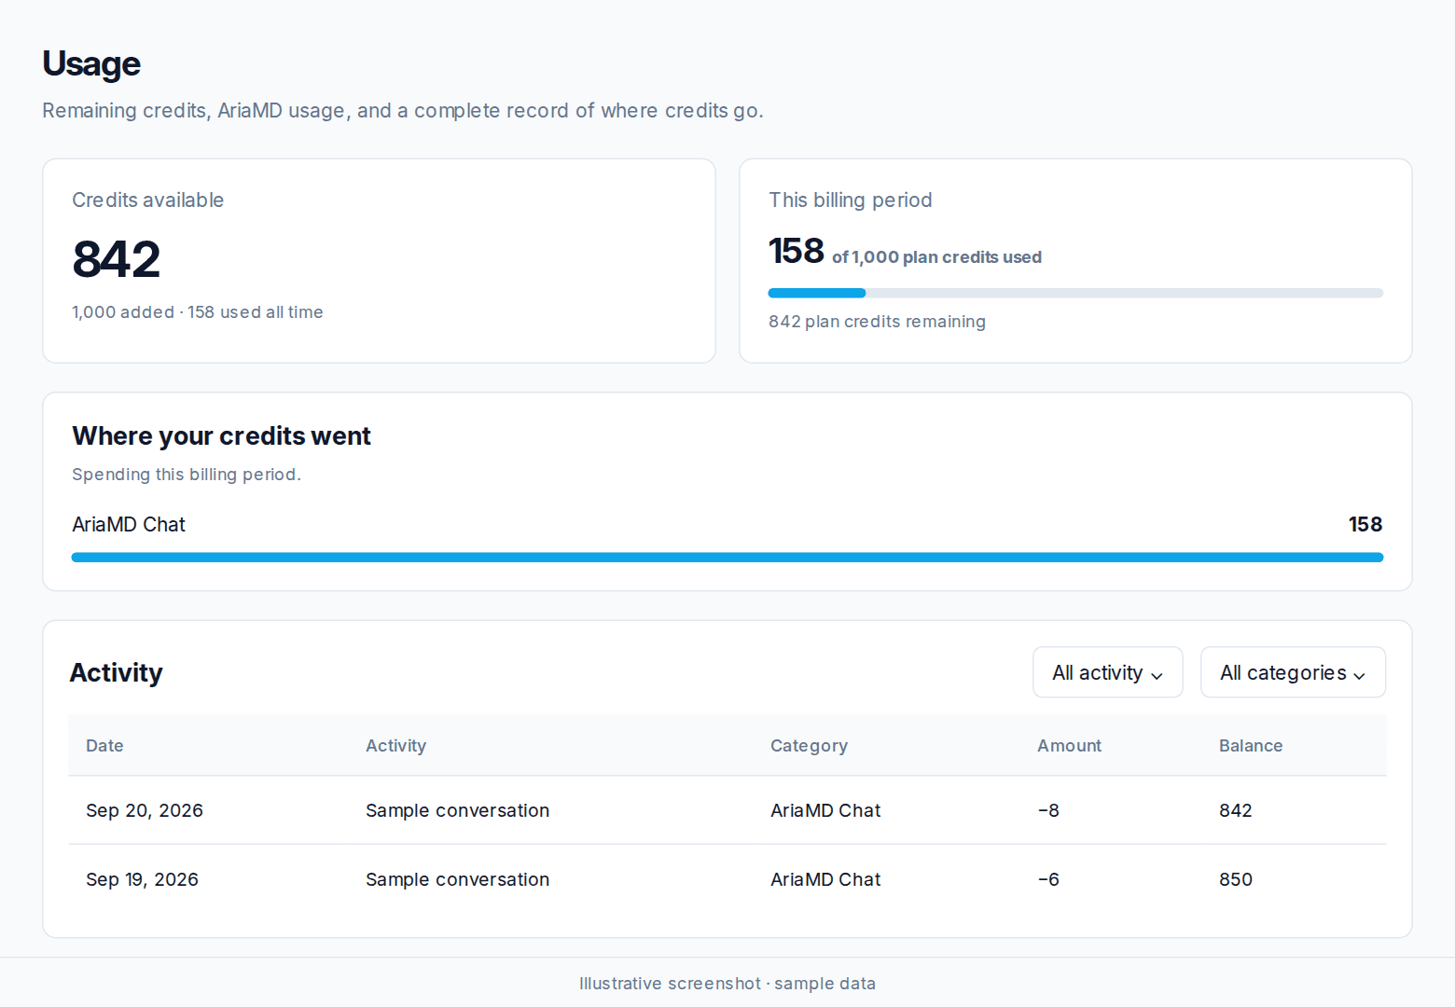
Task: Open the All activity filter dropdown
Action: 1107,672
